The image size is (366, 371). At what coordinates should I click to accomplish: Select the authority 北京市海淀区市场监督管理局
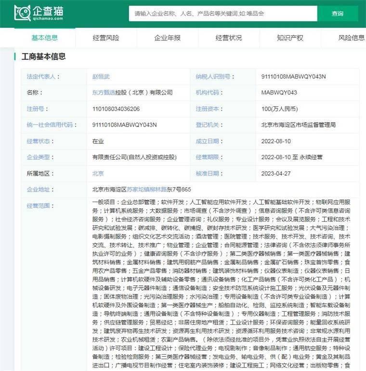[x=299, y=125]
